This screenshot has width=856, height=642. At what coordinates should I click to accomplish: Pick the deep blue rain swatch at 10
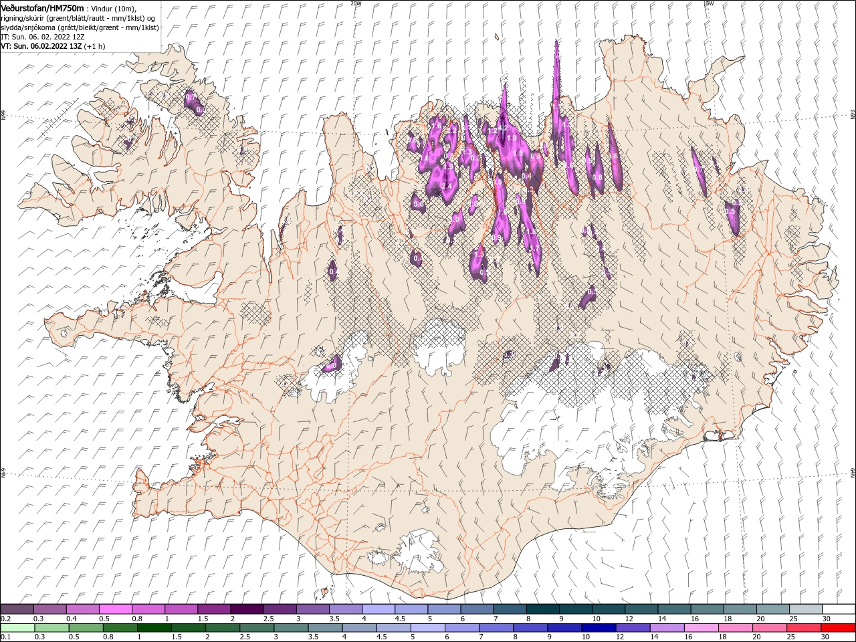click(599, 628)
